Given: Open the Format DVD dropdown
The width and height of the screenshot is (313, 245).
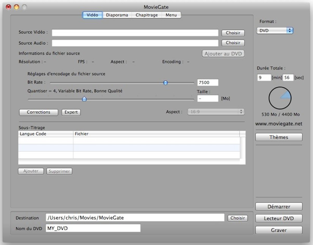Looking at the screenshot, I should 275,31.
